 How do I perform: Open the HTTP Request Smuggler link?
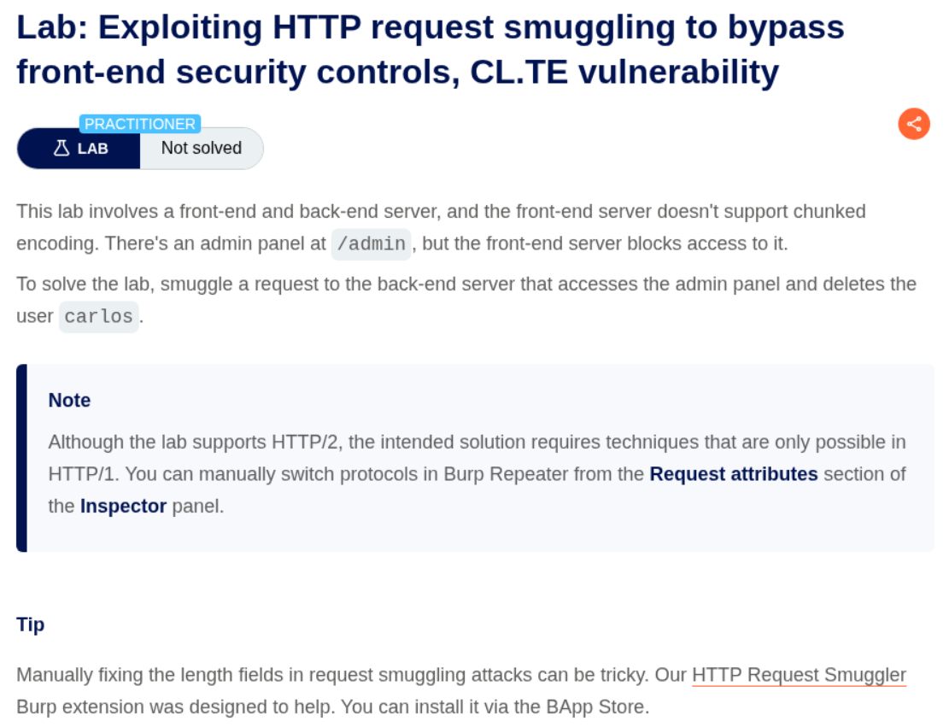click(x=799, y=675)
